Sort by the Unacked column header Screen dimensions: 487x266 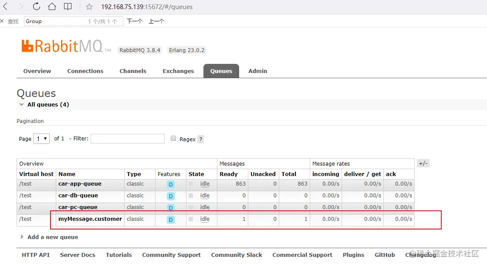coord(263,174)
